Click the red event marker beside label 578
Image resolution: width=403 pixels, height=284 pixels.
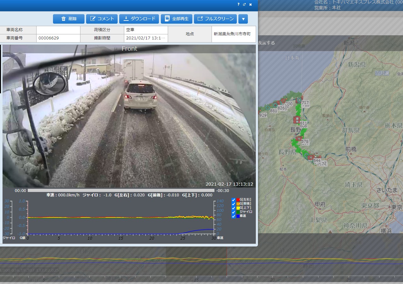click(x=299, y=138)
